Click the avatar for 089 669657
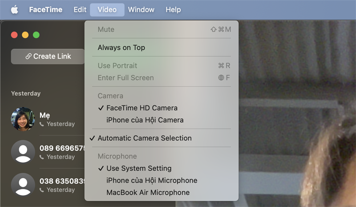Image resolution: width=356 pixels, height=207 pixels. 23,152
